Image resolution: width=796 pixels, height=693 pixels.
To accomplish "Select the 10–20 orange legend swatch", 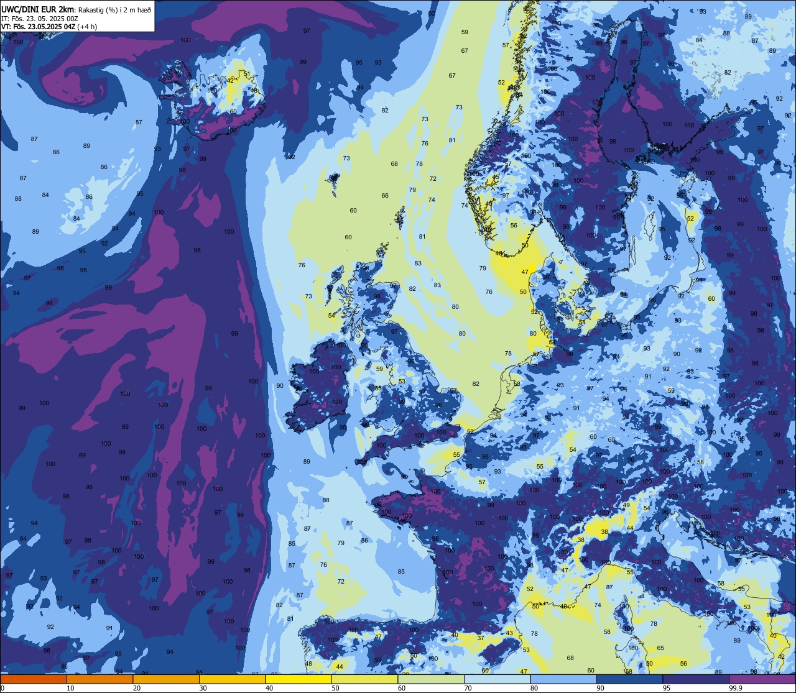I will 99,679.
